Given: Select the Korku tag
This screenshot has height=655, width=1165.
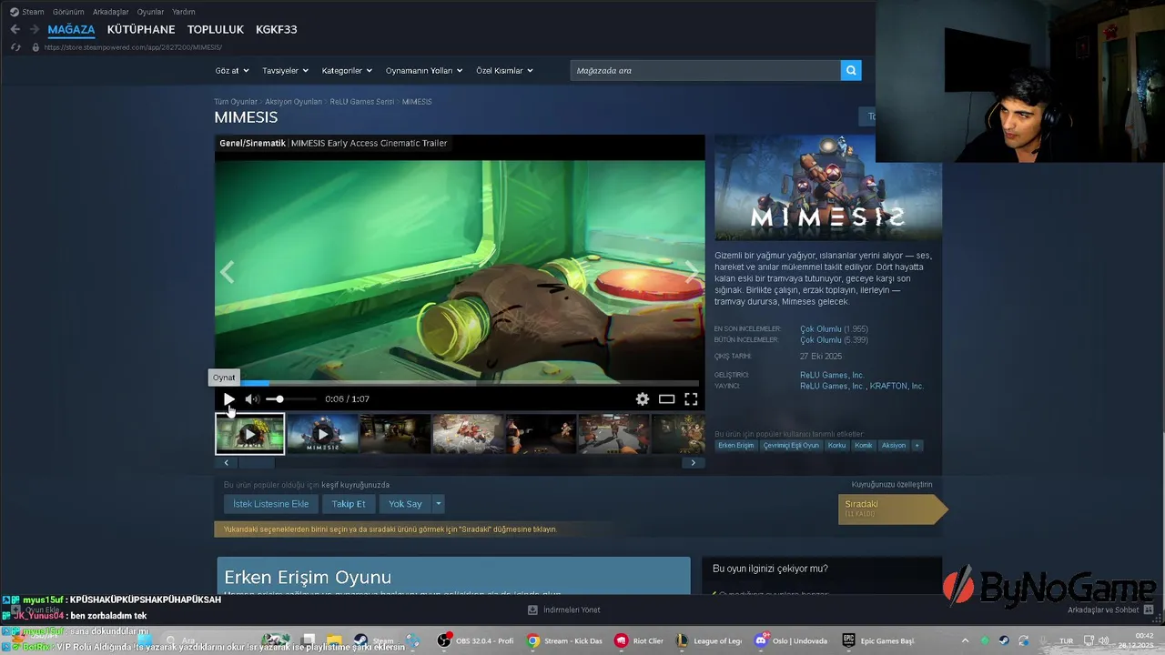Looking at the screenshot, I should point(836,446).
